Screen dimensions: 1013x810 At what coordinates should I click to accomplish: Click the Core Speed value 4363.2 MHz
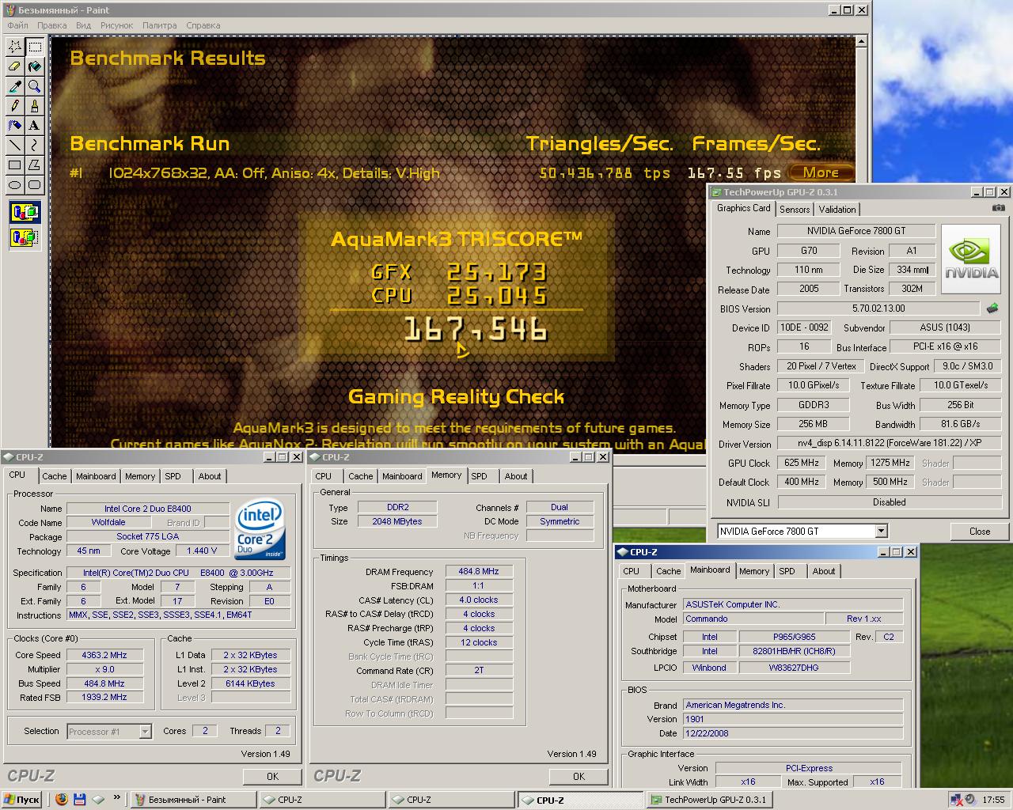pos(104,655)
